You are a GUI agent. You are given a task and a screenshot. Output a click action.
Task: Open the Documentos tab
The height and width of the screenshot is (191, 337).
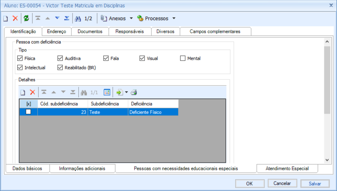point(90,31)
